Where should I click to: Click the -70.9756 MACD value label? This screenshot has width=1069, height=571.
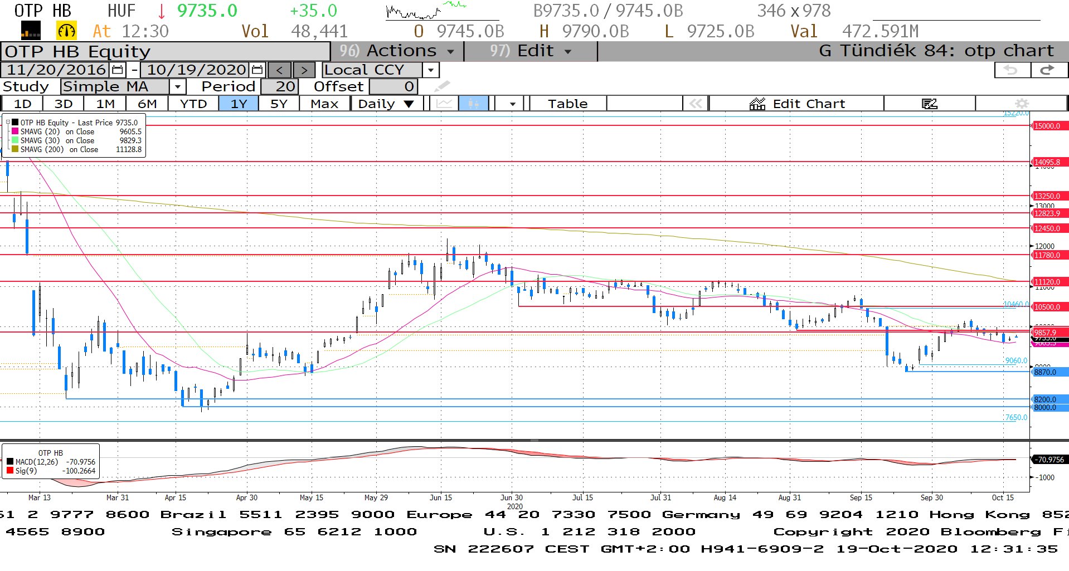(1050, 460)
